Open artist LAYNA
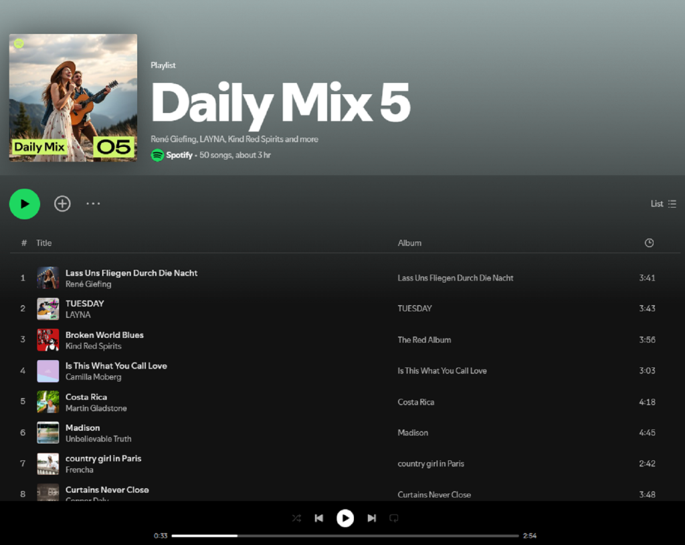Viewport: 685px width, 545px height. (x=78, y=315)
